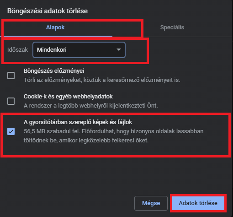The width and height of the screenshot is (233, 217).
Task: Click the gyorsítótárban szereplő képek és fájlok label
Action: (x=78, y=122)
